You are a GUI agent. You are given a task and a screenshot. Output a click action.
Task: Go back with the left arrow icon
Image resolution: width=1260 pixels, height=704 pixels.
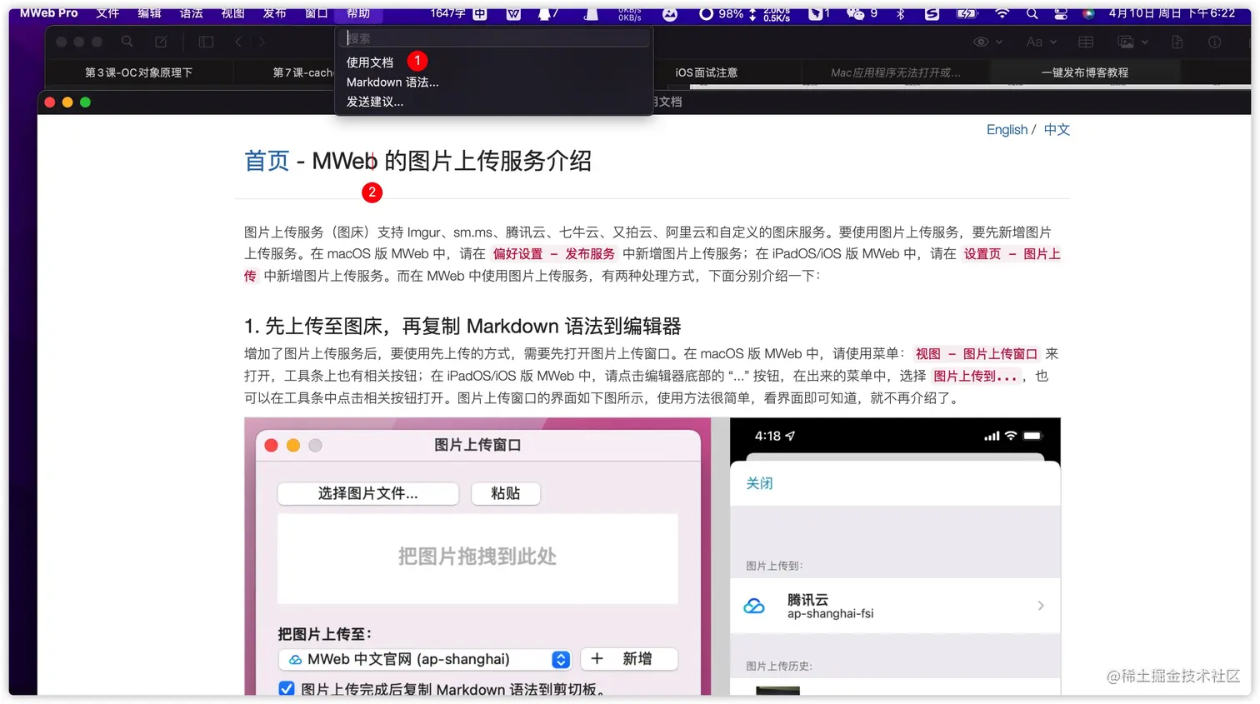[238, 42]
